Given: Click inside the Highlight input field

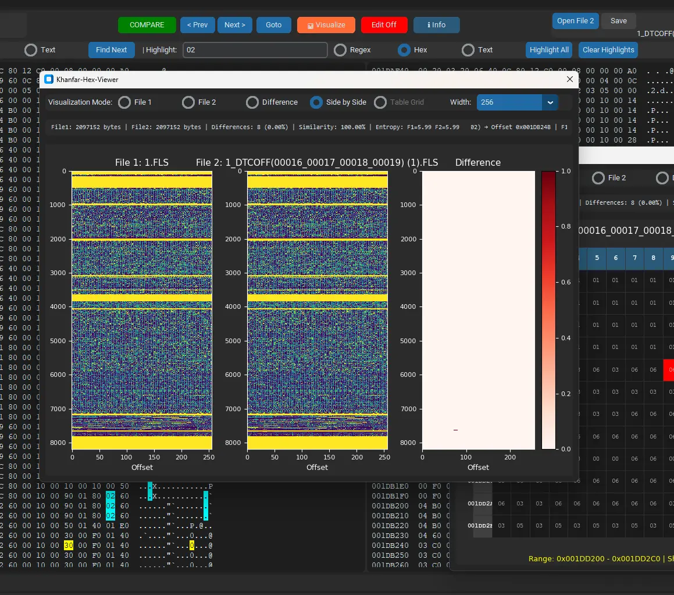Looking at the screenshot, I should pos(255,50).
